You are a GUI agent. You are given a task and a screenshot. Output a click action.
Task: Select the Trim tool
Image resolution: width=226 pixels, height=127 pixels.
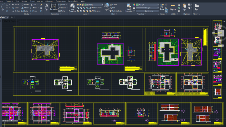34,5
